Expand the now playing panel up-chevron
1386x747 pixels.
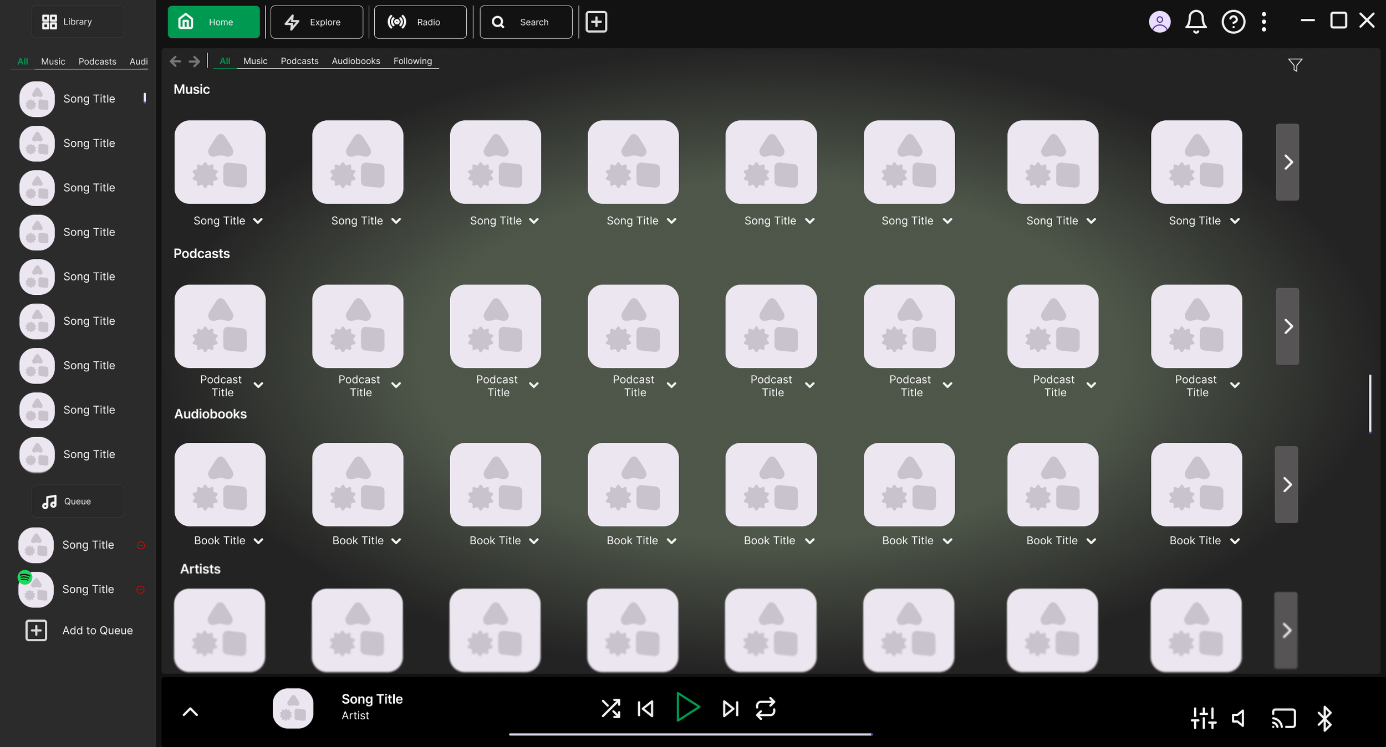[190, 712]
